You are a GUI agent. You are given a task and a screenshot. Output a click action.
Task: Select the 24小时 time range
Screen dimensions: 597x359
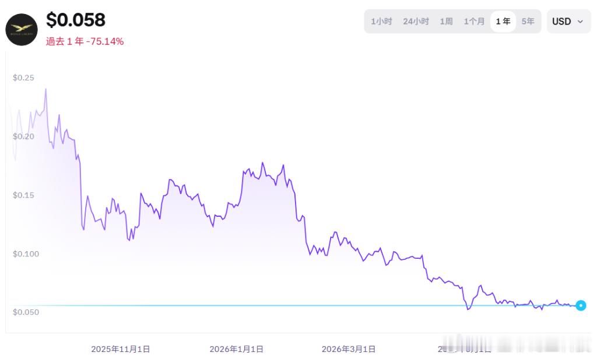coord(416,22)
